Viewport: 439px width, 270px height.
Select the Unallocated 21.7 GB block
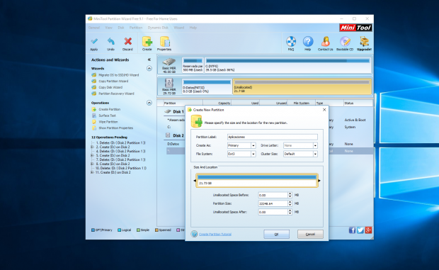click(302, 86)
